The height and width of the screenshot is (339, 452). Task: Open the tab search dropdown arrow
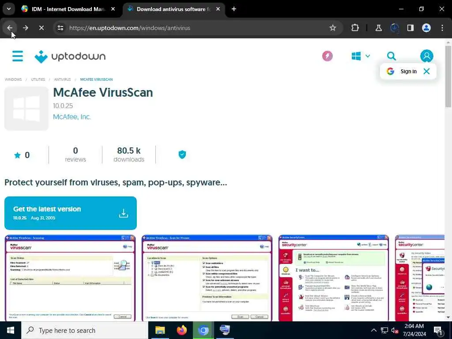pyautogui.click(x=9, y=9)
